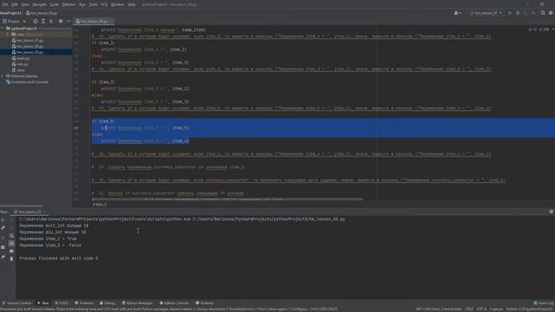
Task: Open the Code menu
Action: click(54, 4)
